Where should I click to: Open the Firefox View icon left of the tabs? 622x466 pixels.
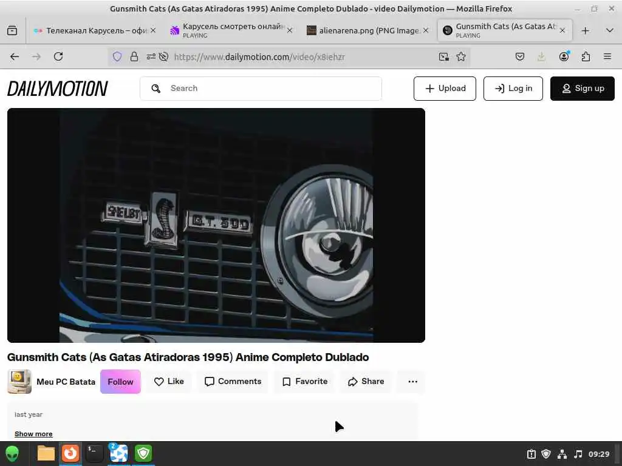12,30
